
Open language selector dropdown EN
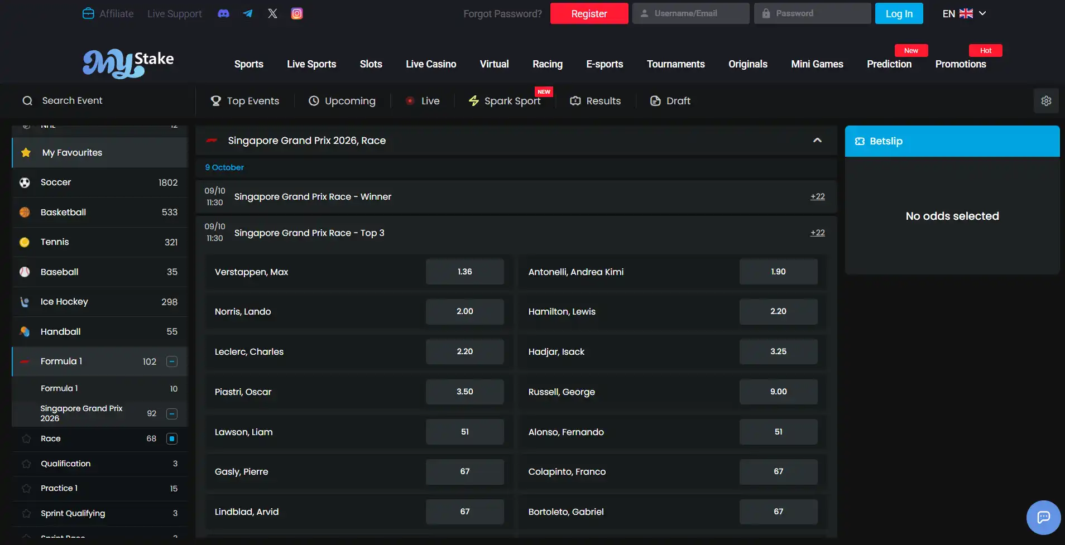click(x=964, y=13)
